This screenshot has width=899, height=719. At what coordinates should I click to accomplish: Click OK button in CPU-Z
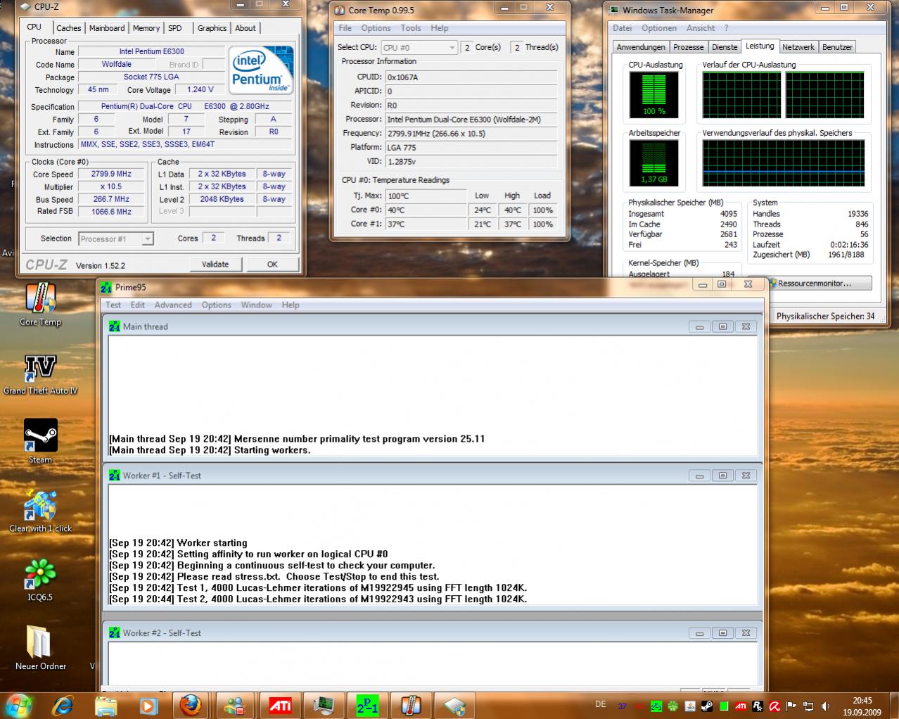point(272,265)
